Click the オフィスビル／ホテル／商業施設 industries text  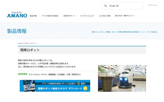pos(55,74)
